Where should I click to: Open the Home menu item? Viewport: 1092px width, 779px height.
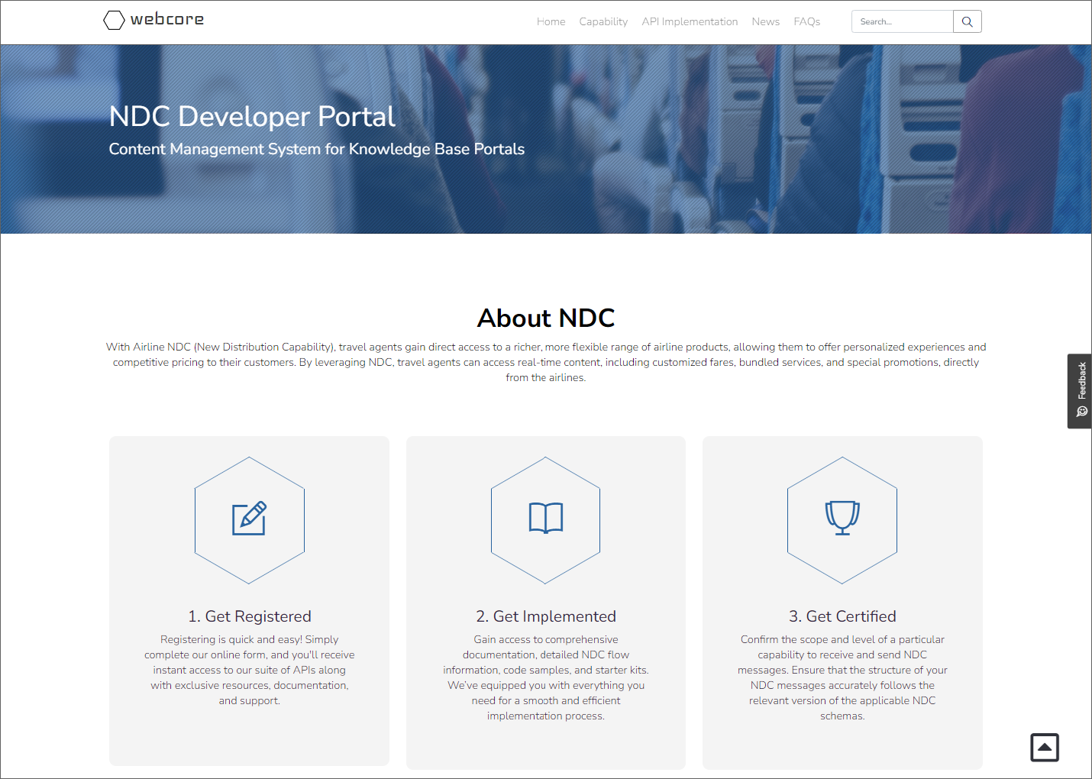[x=551, y=21]
